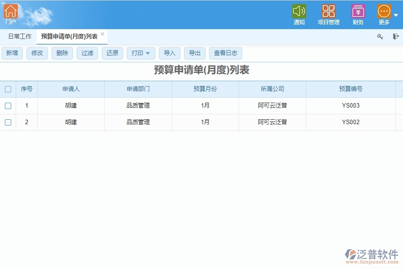Check the row checkbox for YS003
The height and width of the screenshot is (269, 403).
(x=8, y=105)
